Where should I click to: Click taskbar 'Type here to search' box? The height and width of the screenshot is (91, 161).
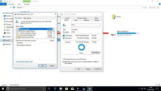pos(26,89)
